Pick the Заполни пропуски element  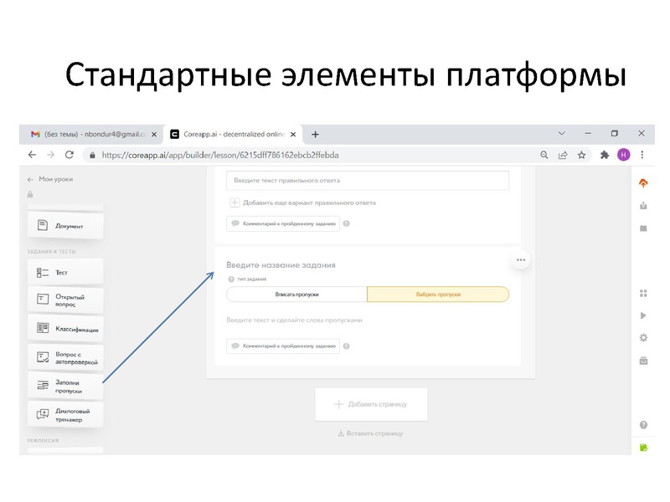(65, 387)
